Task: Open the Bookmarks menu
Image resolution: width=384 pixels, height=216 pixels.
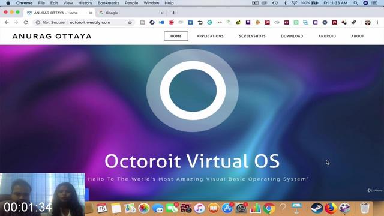Action: click(109, 3)
